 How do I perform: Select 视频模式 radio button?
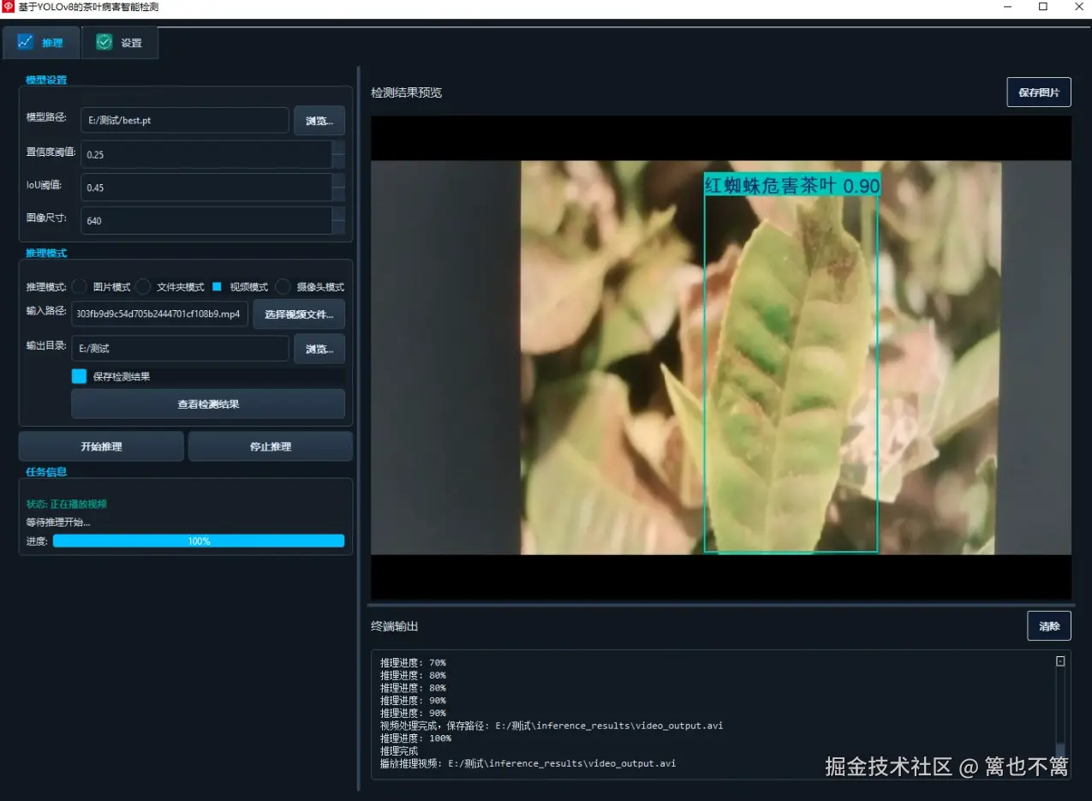tap(217, 287)
